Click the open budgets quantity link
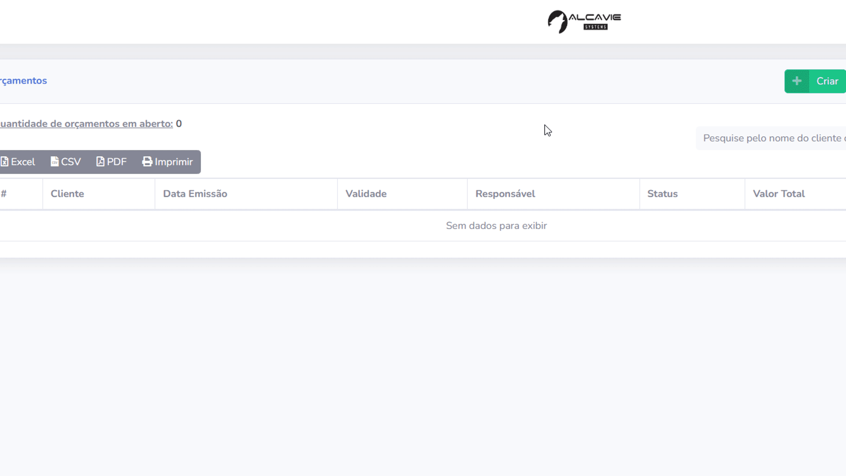The image size is (846, 476). tap(86, 124)
